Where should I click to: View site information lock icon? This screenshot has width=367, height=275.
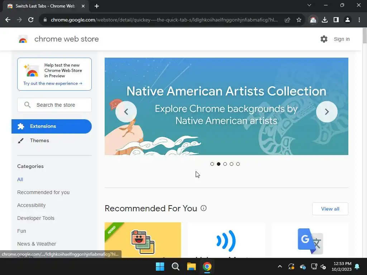[45, 20]
